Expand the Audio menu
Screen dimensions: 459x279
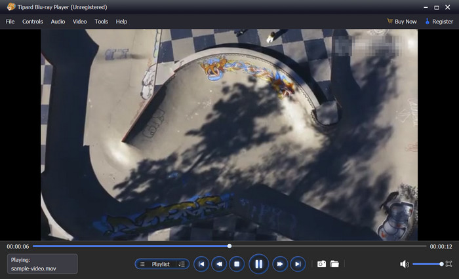(x=58, y=22)
